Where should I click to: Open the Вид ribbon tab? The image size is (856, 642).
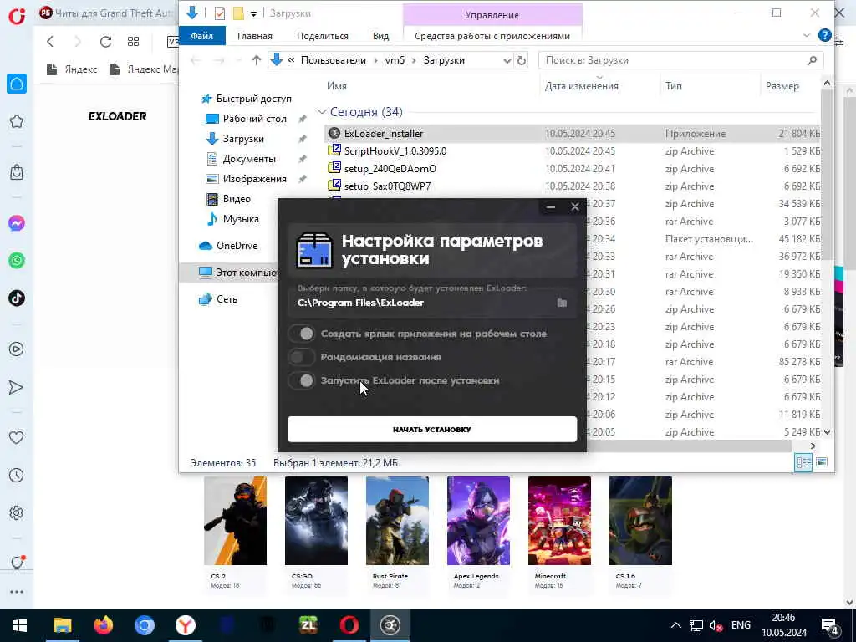point(381,36)
